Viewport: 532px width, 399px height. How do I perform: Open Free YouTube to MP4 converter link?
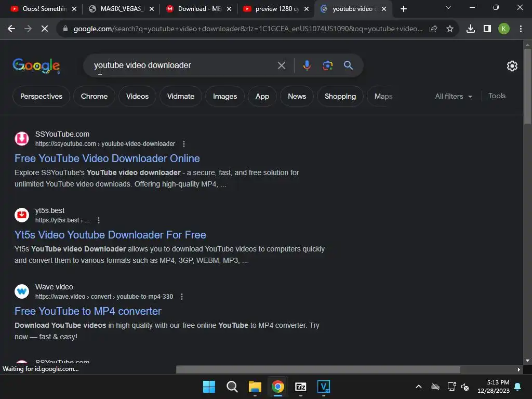coord(88,311)
